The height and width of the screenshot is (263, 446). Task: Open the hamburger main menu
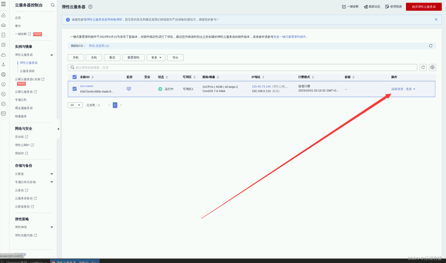point(4,4)
